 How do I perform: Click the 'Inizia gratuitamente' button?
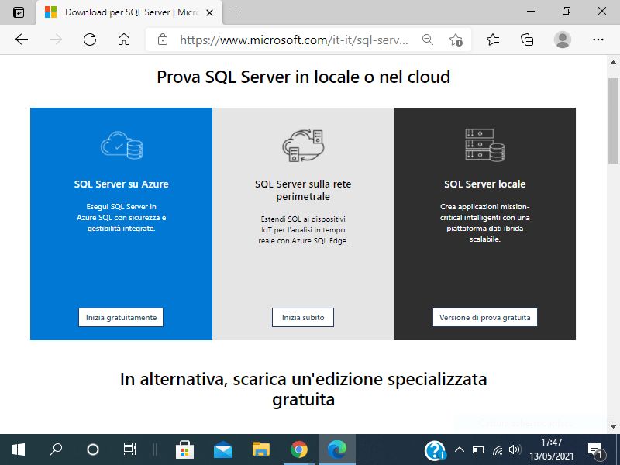tap(121, 317)
